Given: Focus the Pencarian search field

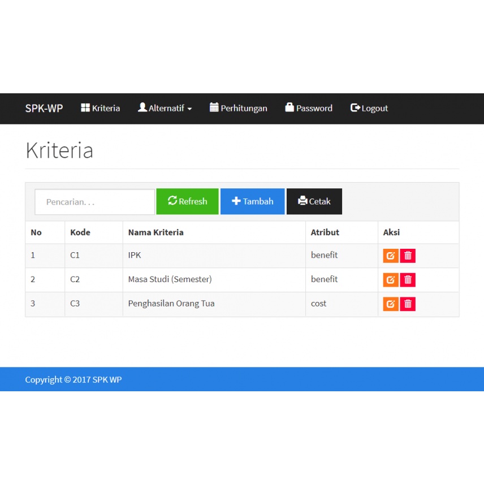Looking at the screenshot, I should (x=94, y=202).
